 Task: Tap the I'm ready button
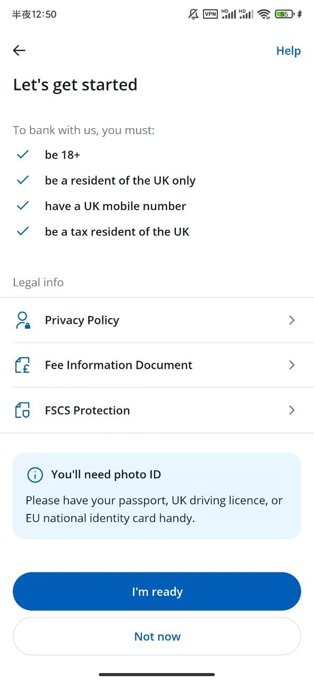pyautogui.click(x=157, y=592)
